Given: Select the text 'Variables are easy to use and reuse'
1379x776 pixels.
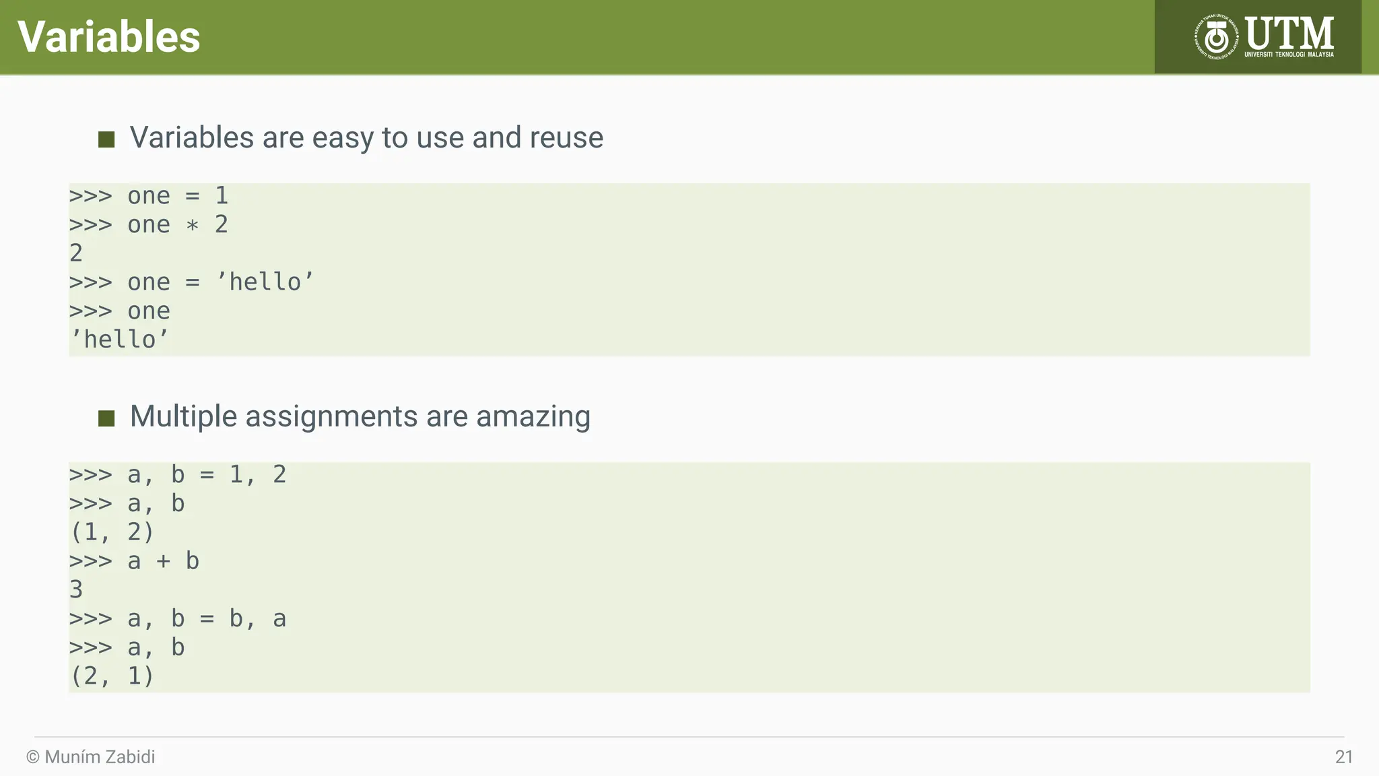Looking at the screenshot, I should point(366,137).
